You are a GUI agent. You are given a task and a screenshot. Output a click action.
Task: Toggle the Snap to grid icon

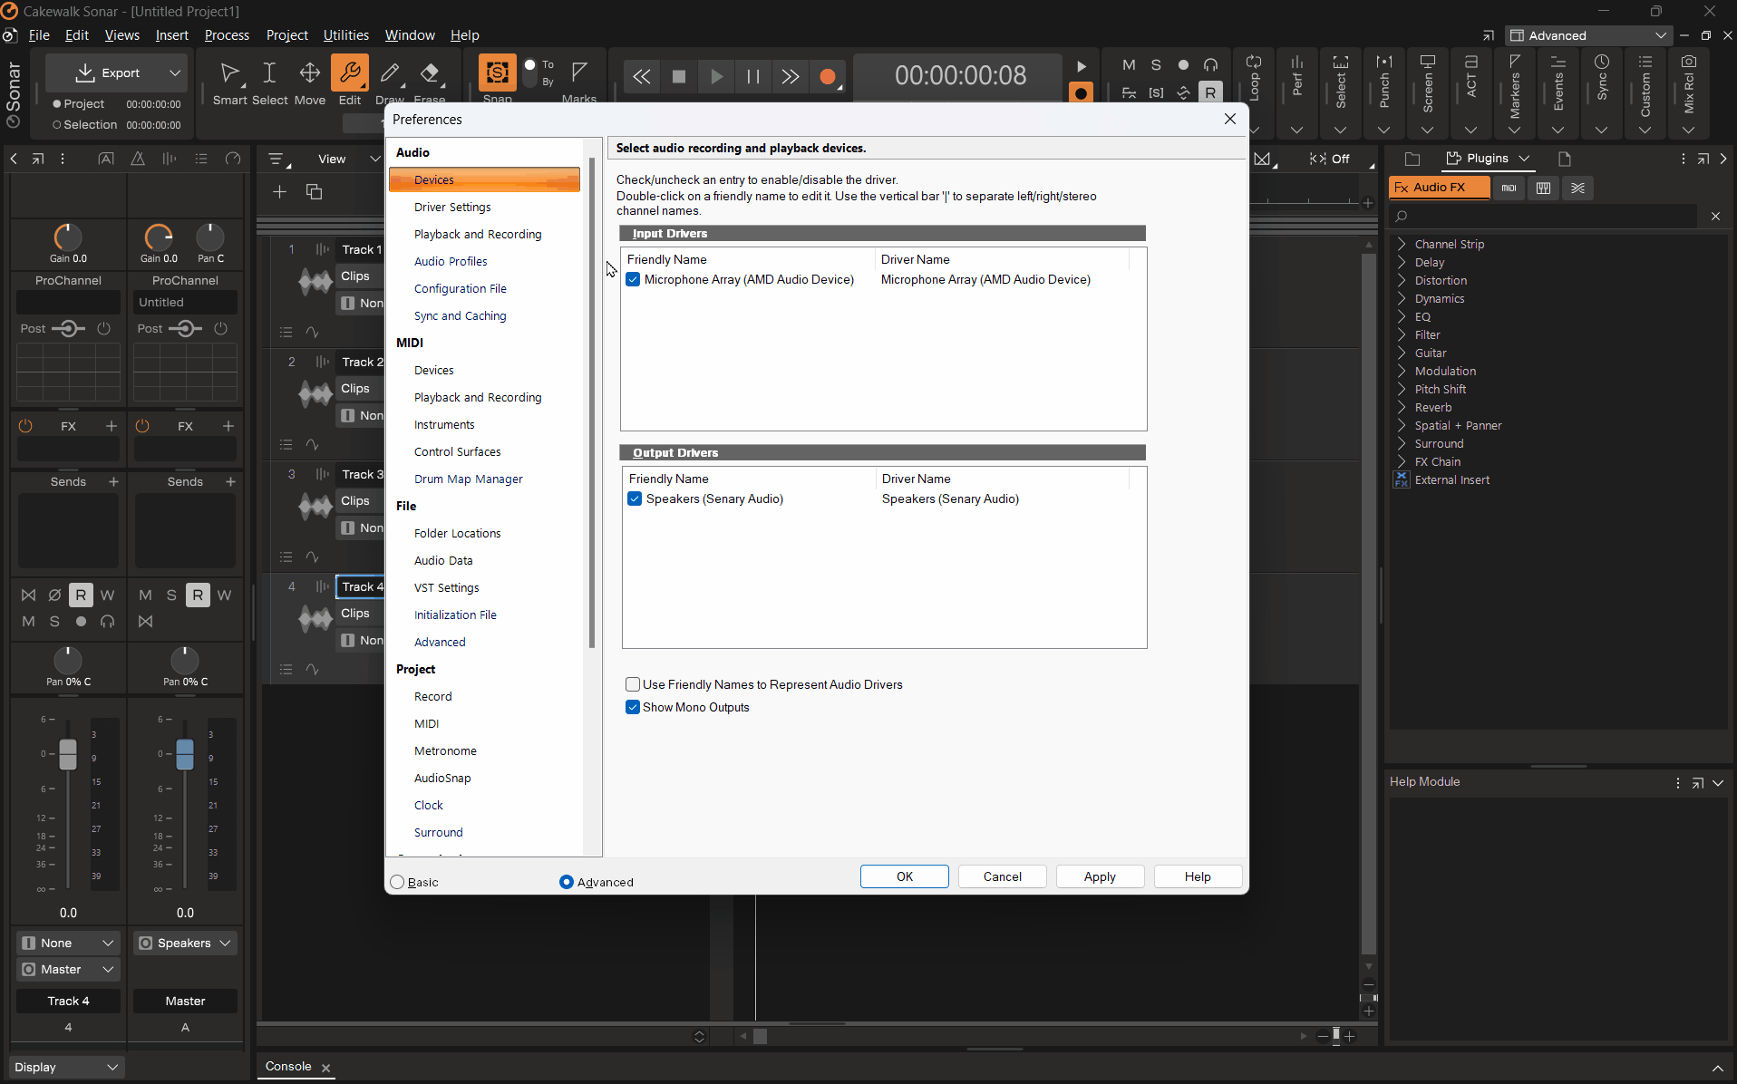point(497,73)
